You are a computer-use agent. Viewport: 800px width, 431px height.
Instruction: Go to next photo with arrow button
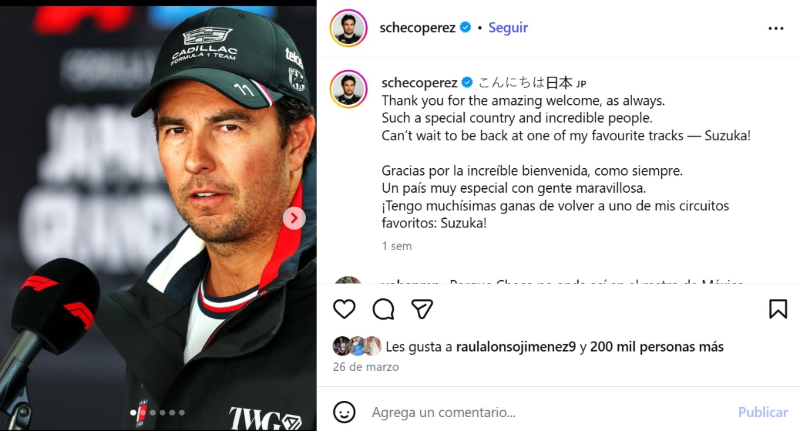click(x=294, y=218)
